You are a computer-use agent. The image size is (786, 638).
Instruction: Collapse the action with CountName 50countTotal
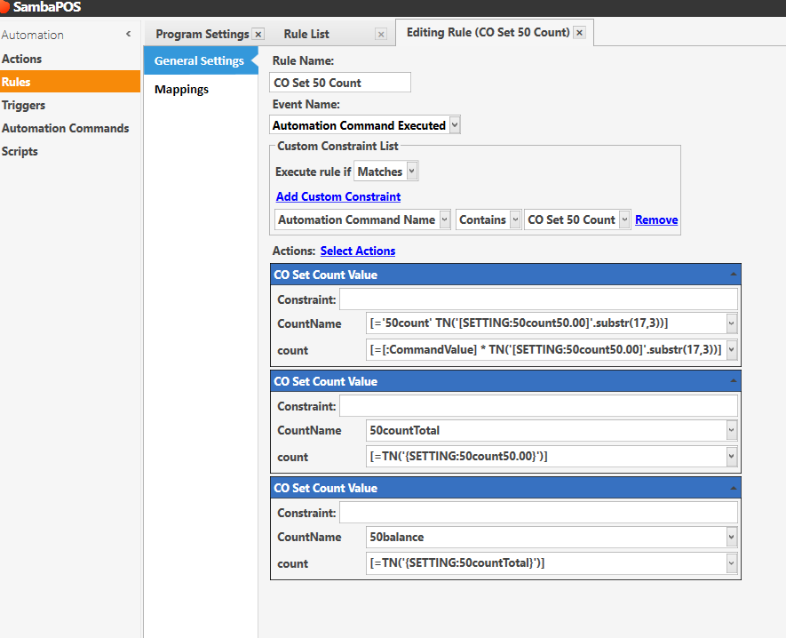[x=734, y=381]
